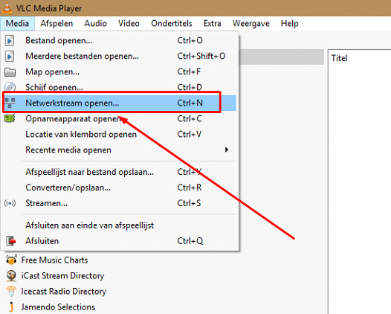Click the VLC cone icon in title bar

[7, 8]
